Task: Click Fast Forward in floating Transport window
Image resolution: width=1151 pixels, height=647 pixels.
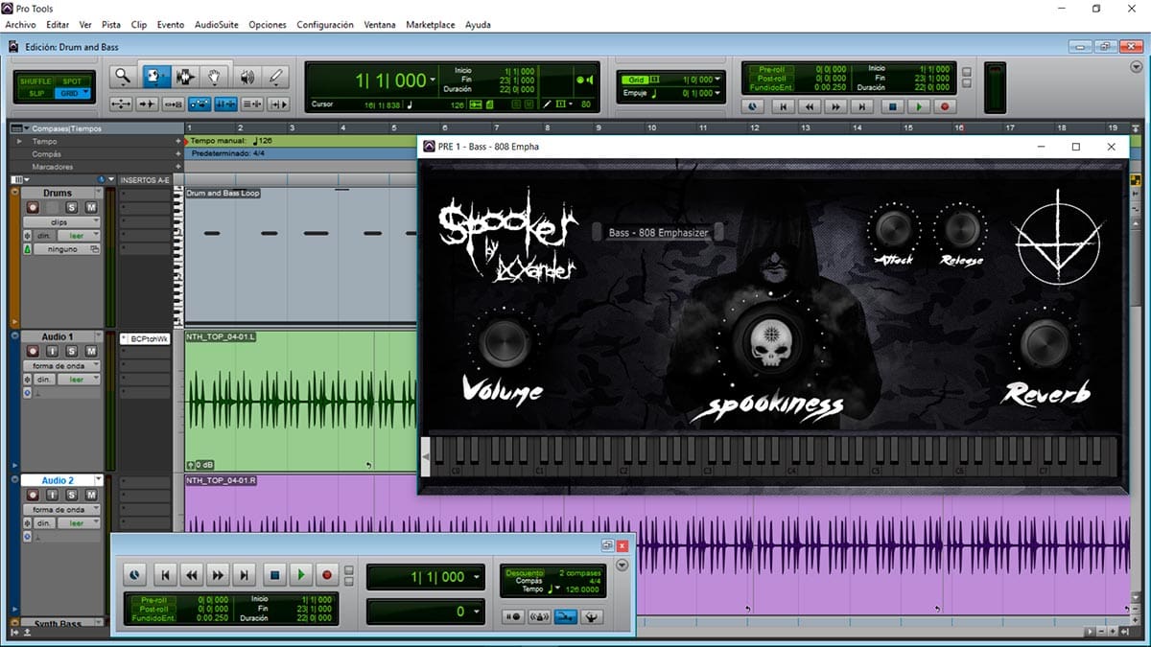Action: [219, 575]
